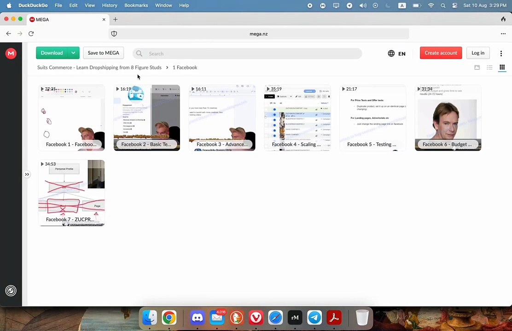The width and height of the screenshot is (512, 331).
Task: Switch to grid thumbnail view
Action: click(x=502, y=68)
